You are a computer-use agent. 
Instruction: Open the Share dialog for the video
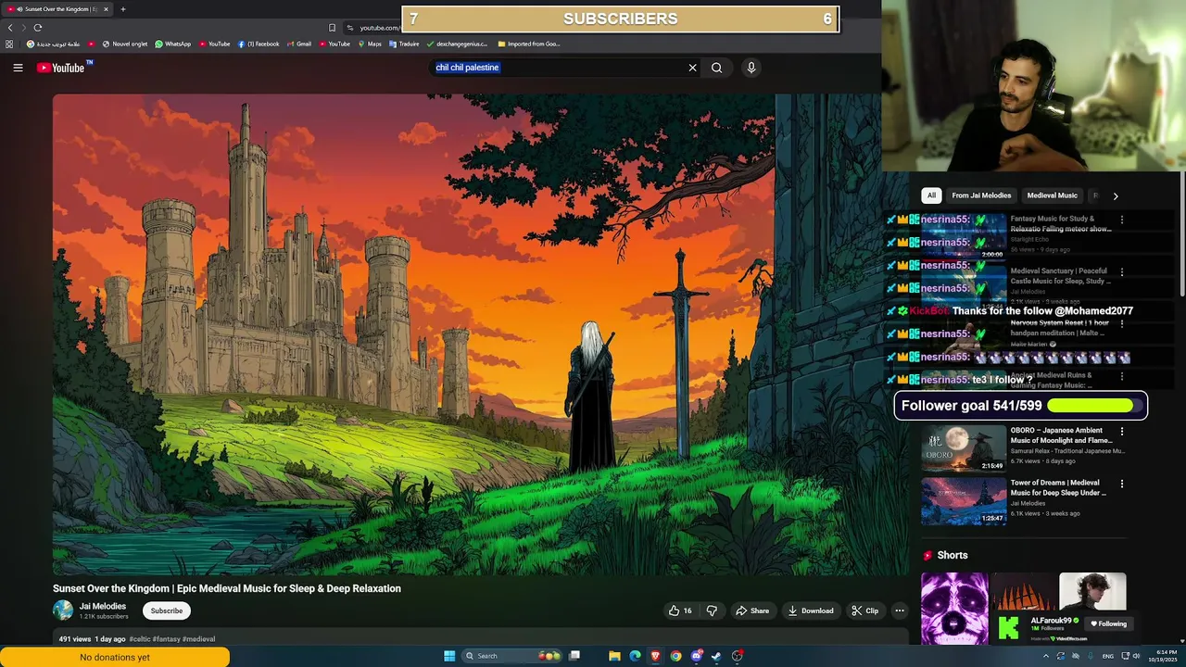[752, 610]
